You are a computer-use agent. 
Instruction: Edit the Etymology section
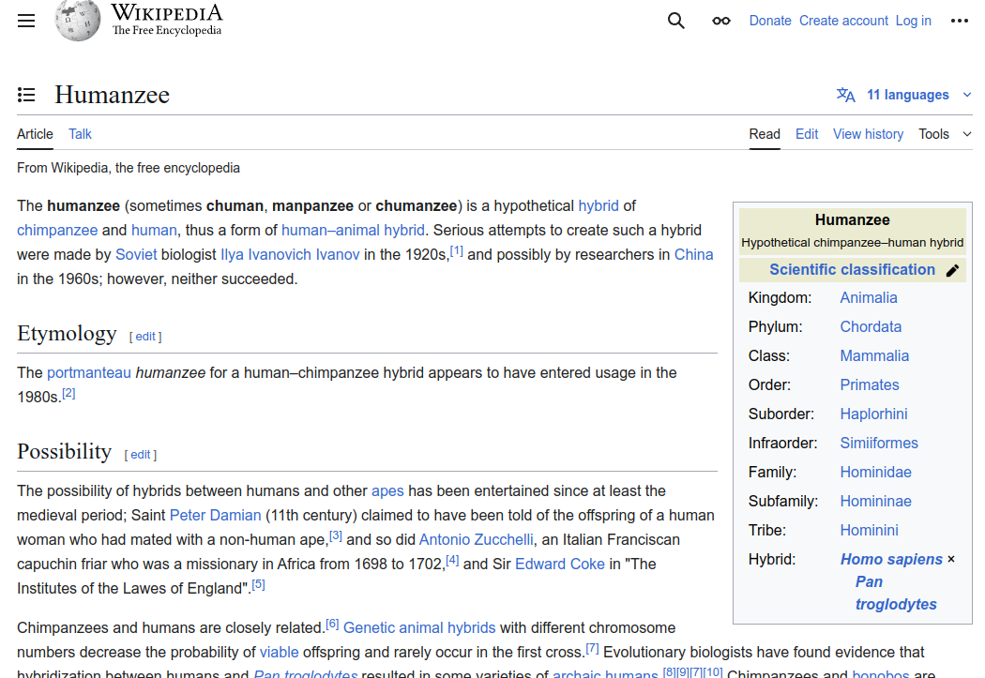(x=145, y=337)
